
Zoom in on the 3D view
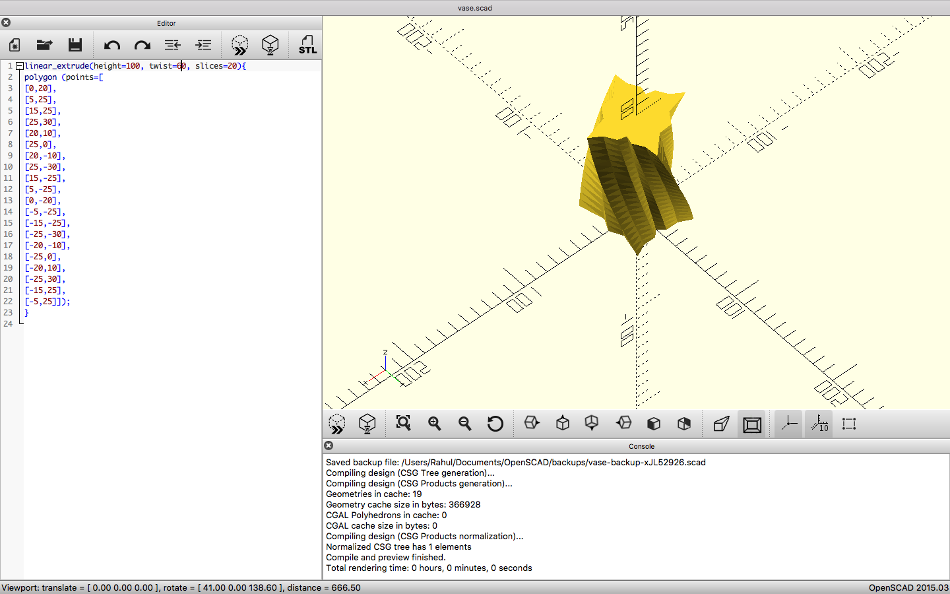pos(434,424)
